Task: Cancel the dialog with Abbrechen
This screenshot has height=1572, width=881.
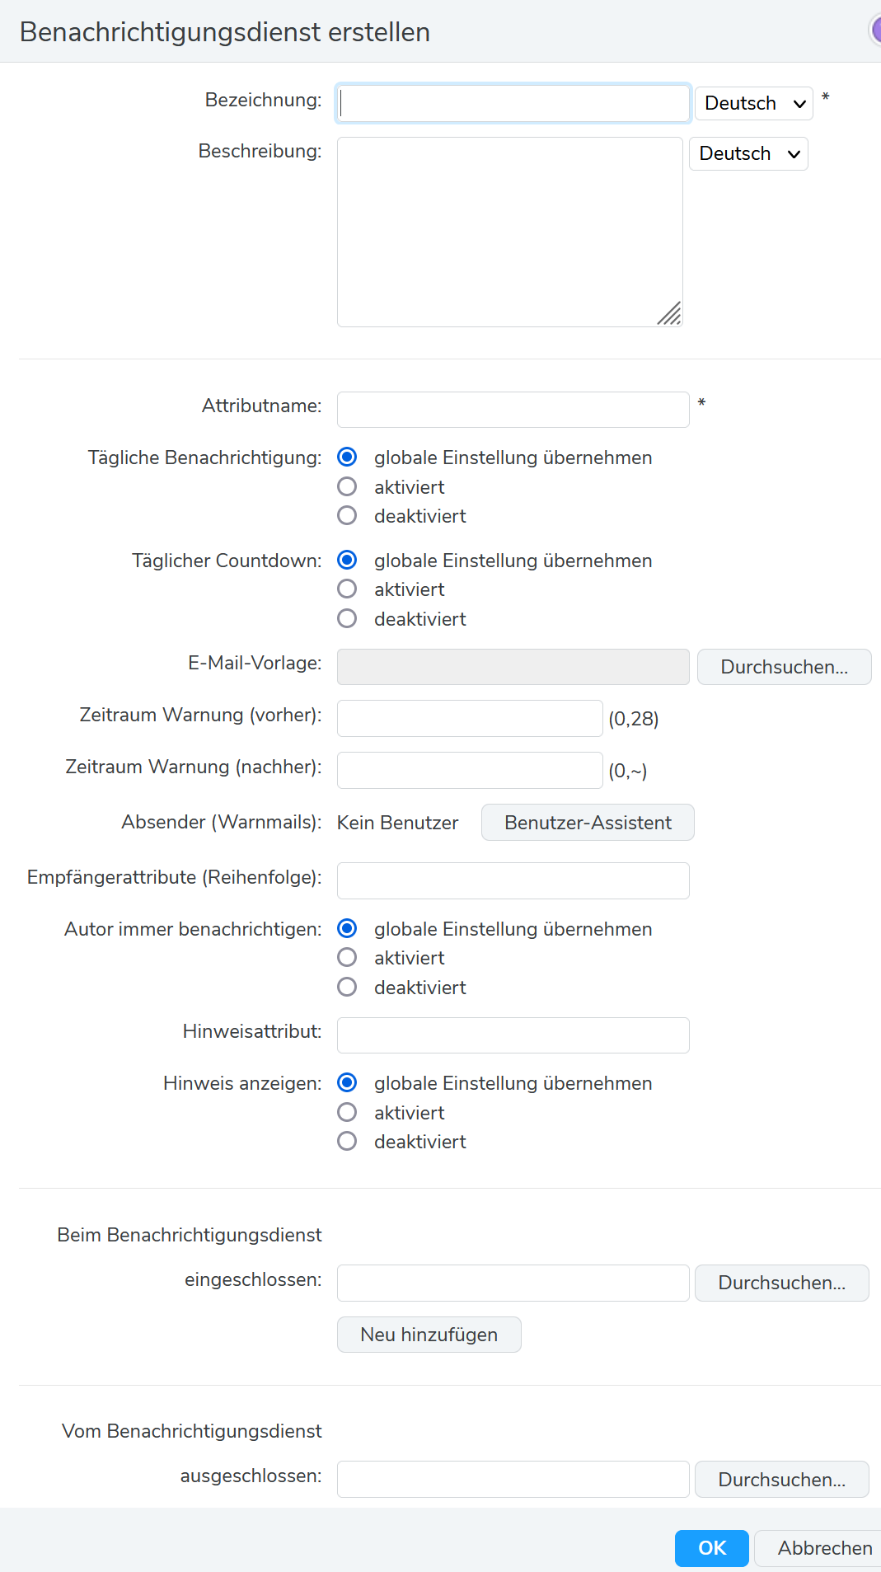Action: [819, 1548]
